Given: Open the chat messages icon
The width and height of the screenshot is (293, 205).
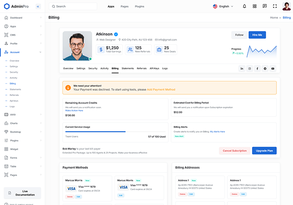Looking at the screenshot, I should point(265,7).
